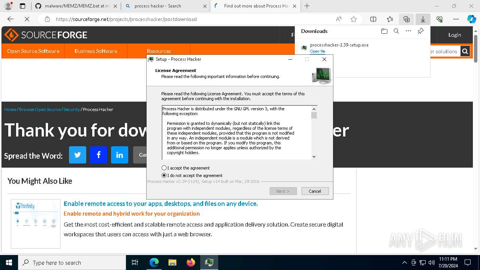Toggle split screen icon
480x270 pixels.
[373, 19]
